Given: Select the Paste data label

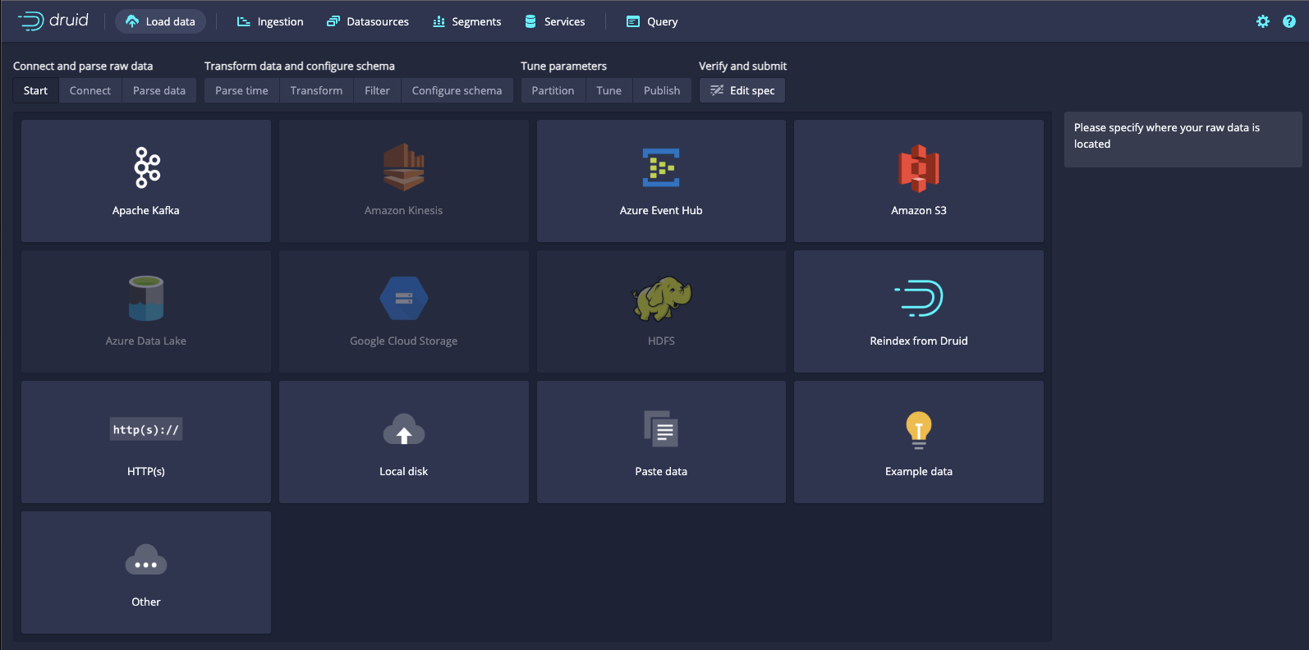Looking at the screenshot, I should 661,471.
